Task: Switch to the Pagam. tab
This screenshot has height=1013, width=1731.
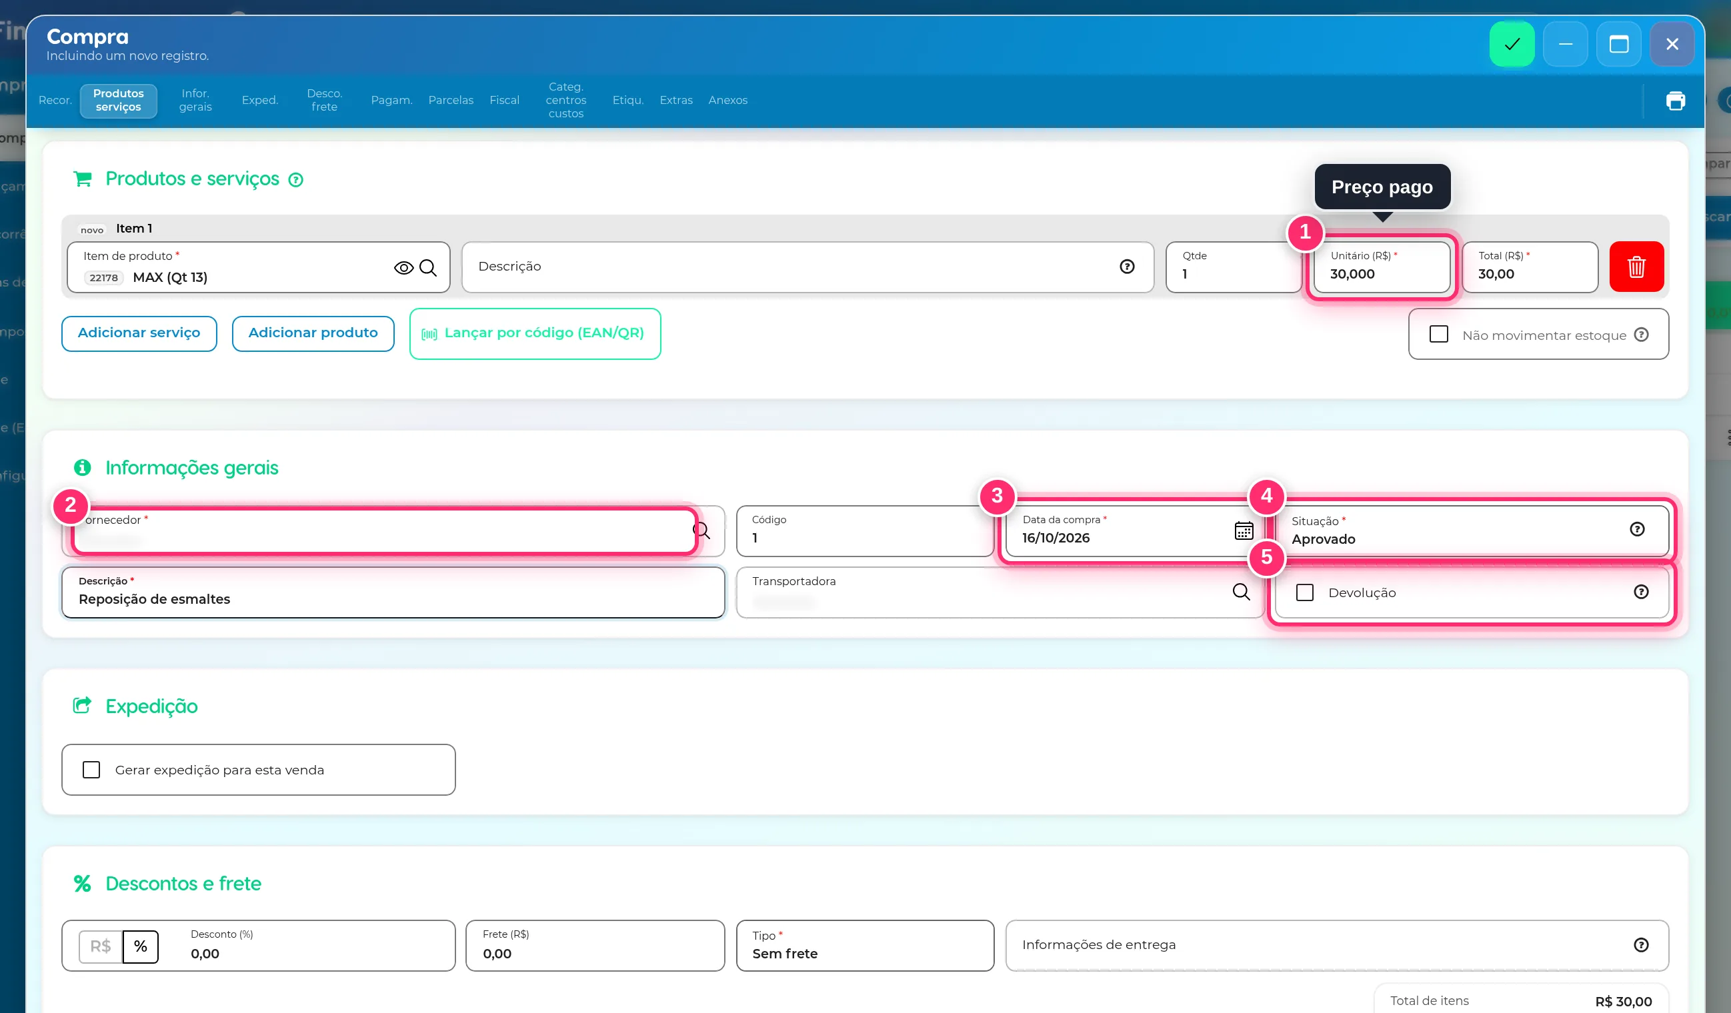Action: (x=391, y=100)
